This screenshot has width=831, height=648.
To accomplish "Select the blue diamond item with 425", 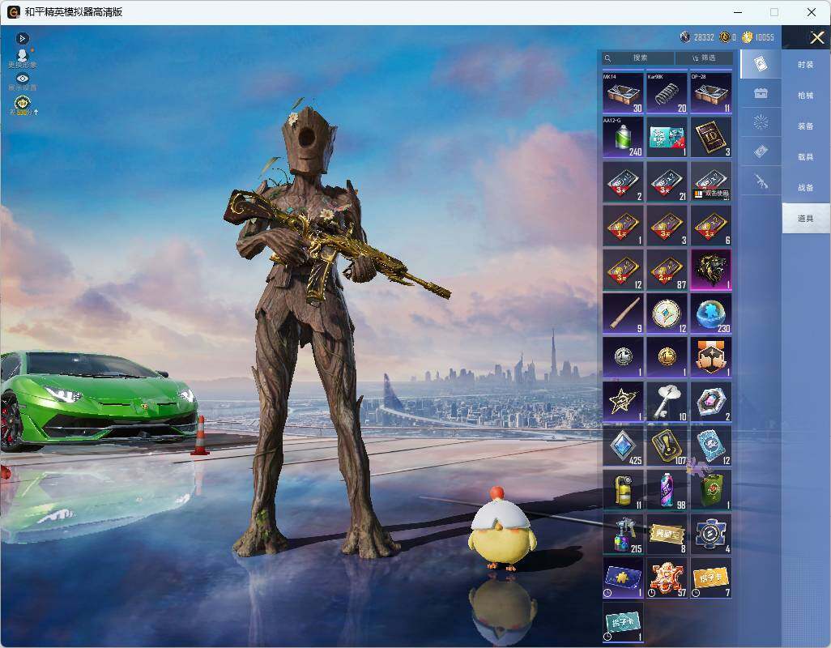I will click(624, 446).
